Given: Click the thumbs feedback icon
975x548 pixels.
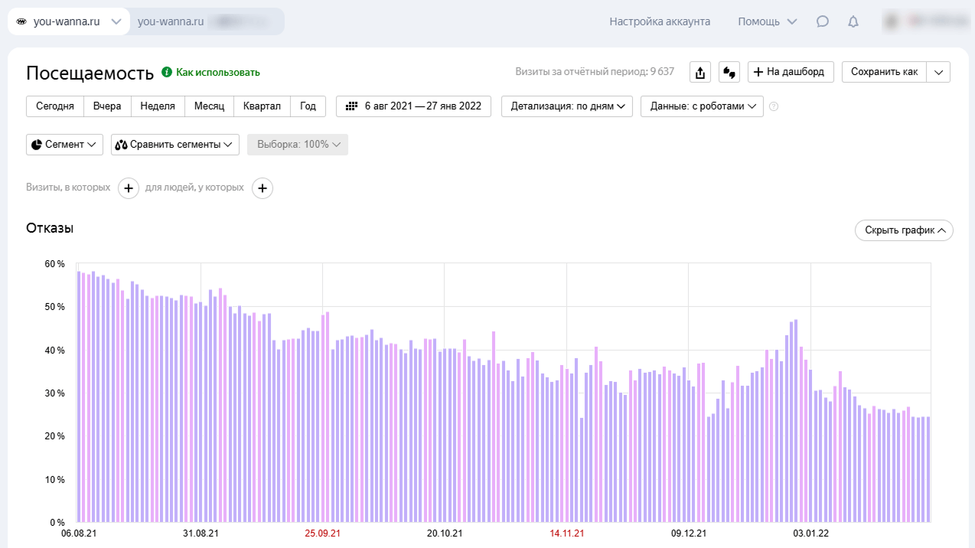Looking at the screenshot, I should 729,72.
